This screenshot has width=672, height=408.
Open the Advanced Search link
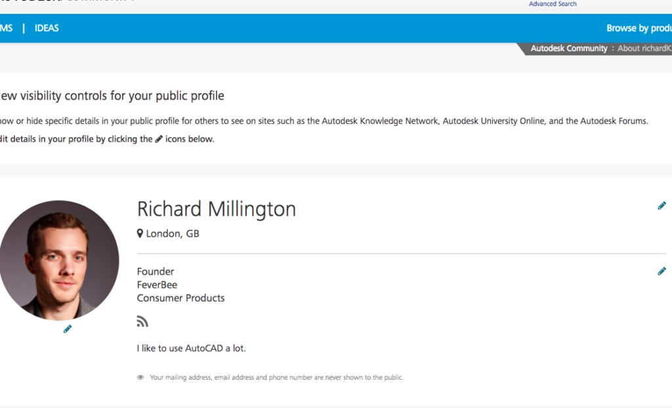(553, 4)
